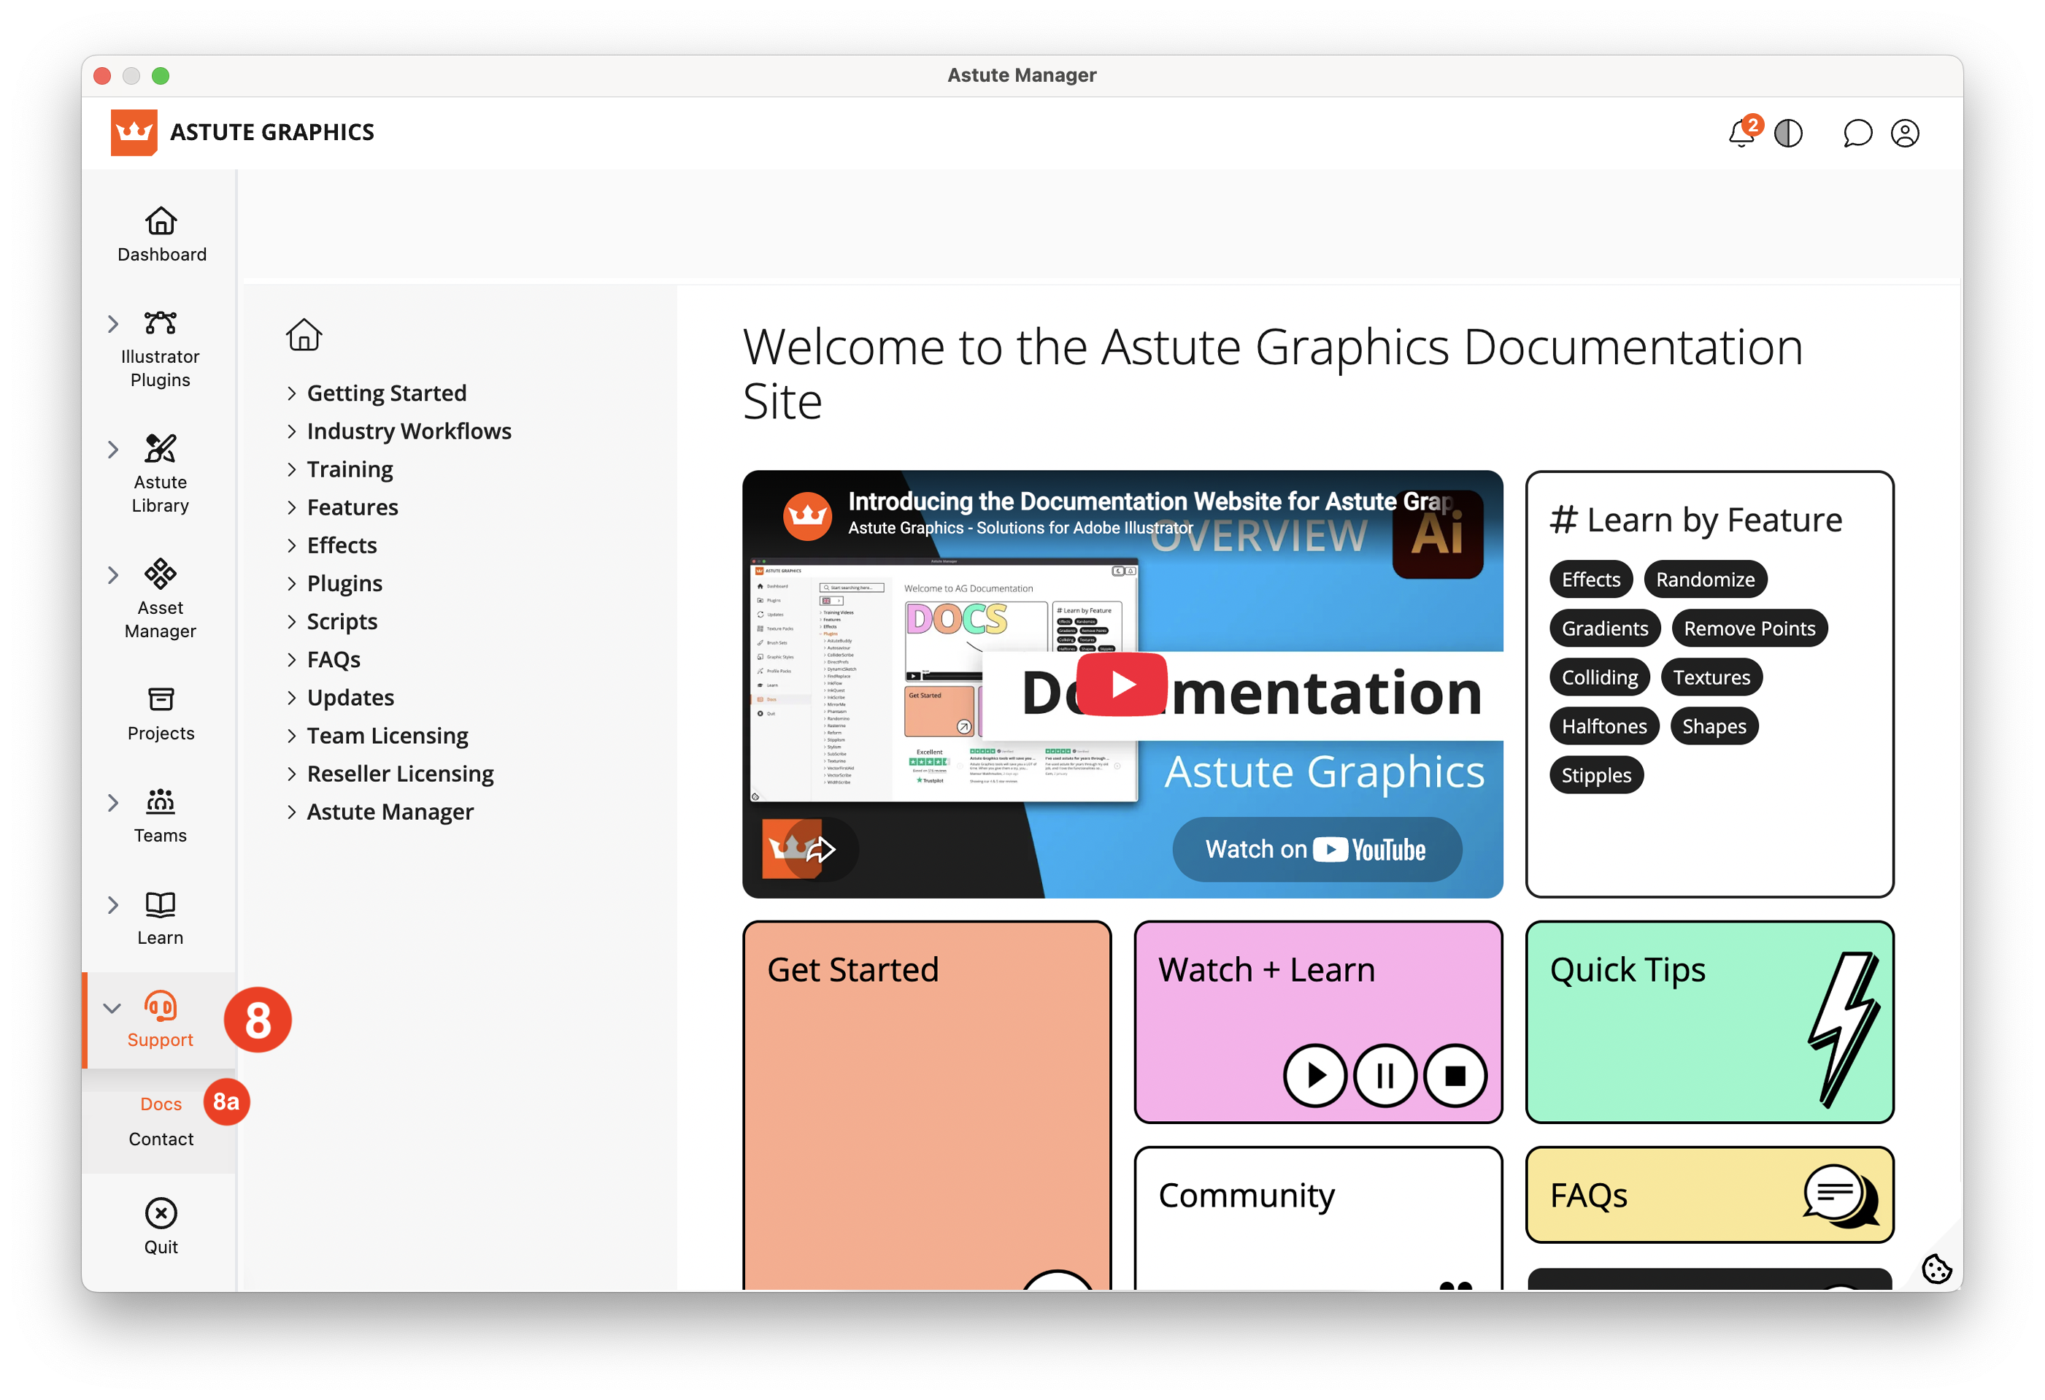
Task: Open the Get Started card
Action: coord(927,1106)
